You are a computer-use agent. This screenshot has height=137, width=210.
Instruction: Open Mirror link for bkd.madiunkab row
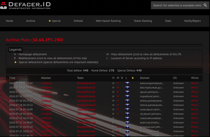195,88
